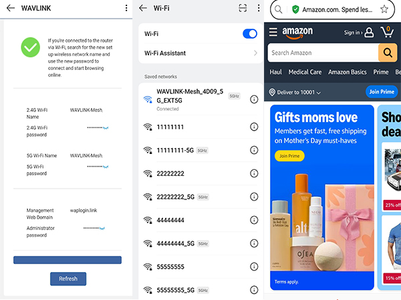
Task: Expand Deliver to 10001 location dropdown
Action: [x=295, y=93]
